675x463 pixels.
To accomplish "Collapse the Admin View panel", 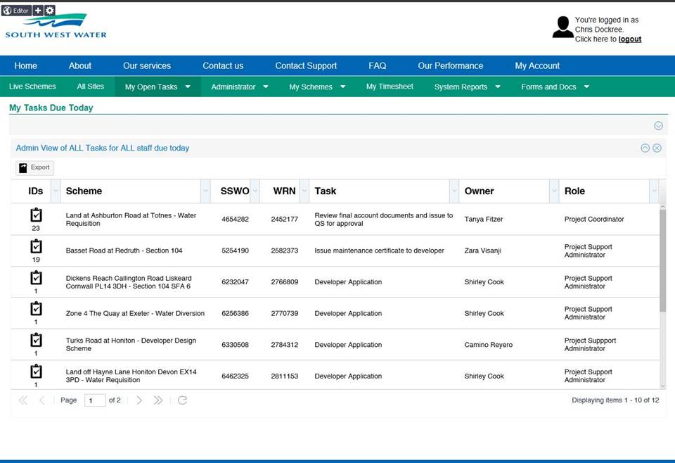I will (645, 148).
